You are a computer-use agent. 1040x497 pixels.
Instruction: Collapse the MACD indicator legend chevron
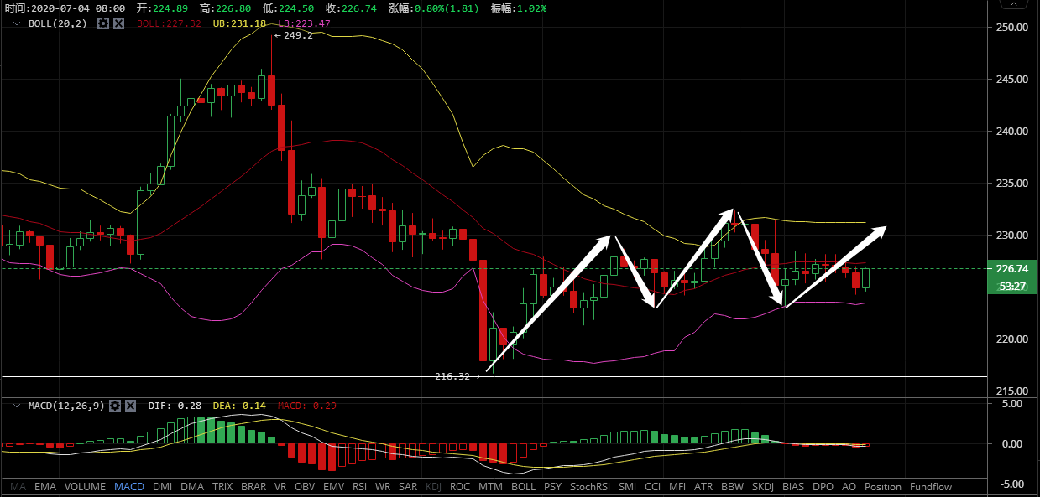(x=16, y=406)
